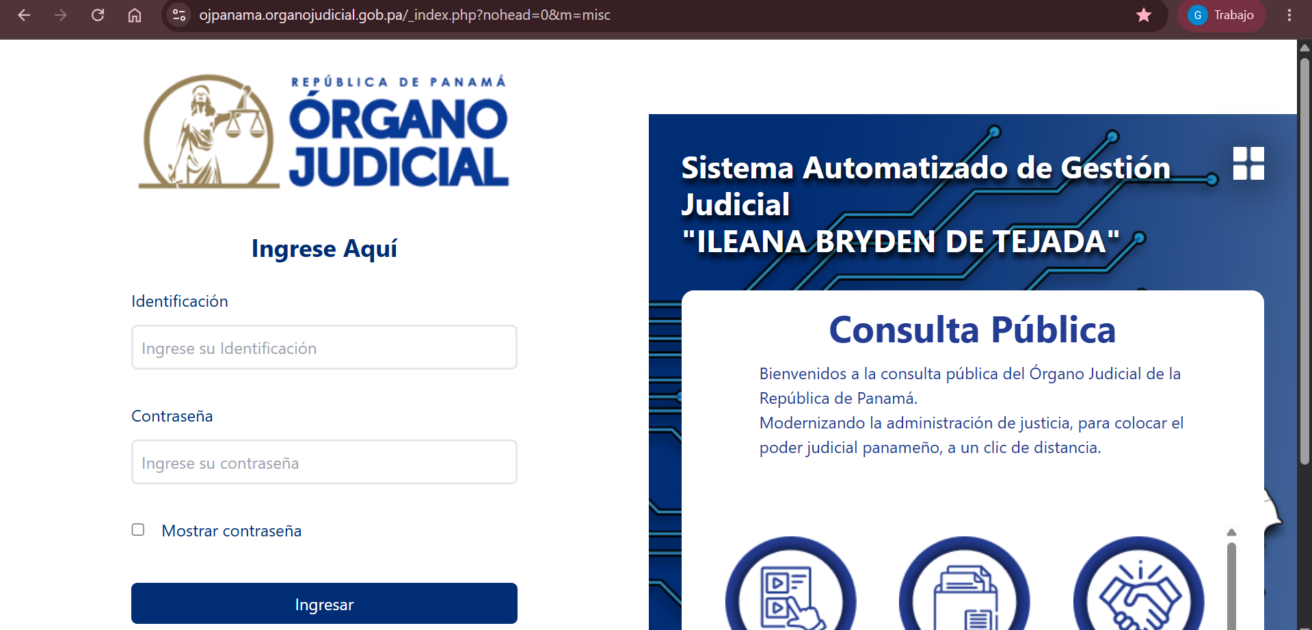This screenshot has height=630, width=1312.
Task: View site information icon in address bar
Action: [x=179, y=15]
